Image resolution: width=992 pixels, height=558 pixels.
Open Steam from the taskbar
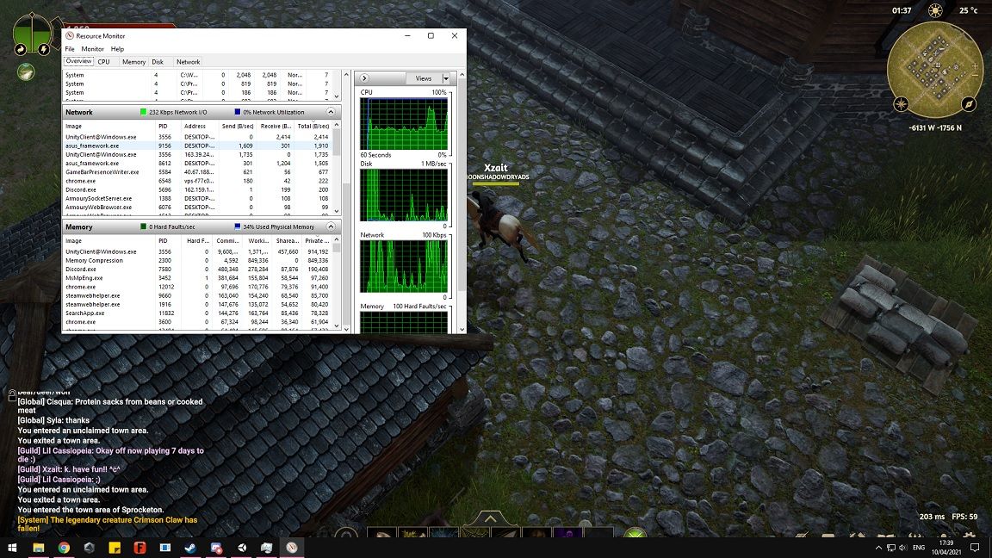pyautogui.click(x=190, y=548)
